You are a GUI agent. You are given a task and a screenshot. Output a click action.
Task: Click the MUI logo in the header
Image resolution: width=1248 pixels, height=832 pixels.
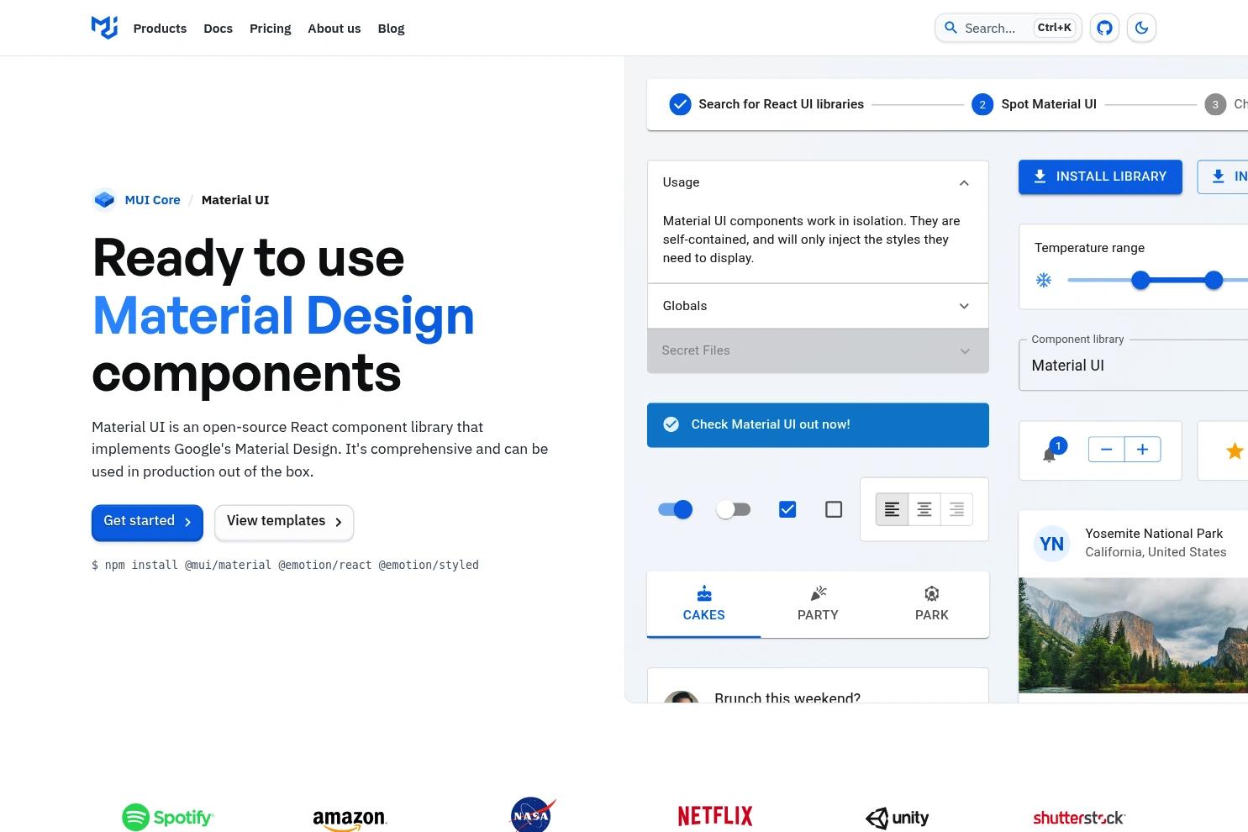tap(104, 28)
